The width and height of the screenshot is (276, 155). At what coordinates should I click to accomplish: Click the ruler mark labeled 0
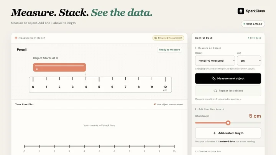[x=33, y=87]
